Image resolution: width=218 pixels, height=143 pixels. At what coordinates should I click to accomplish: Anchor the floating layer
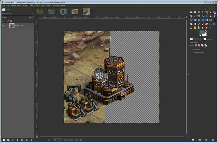pyautogui.click(x=27, y=140)
